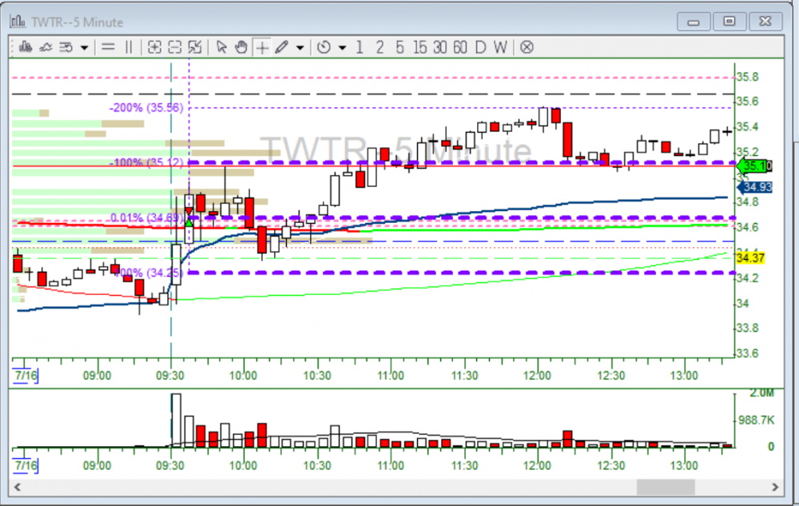
Task: Expand the pencil drawing tool dropdown
Action: coord(300,47)
